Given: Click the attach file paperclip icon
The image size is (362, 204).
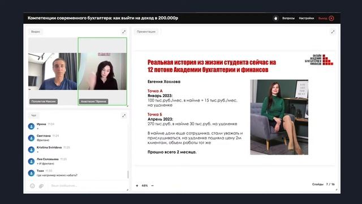Looking at the screenshot, I should (41, 186).
